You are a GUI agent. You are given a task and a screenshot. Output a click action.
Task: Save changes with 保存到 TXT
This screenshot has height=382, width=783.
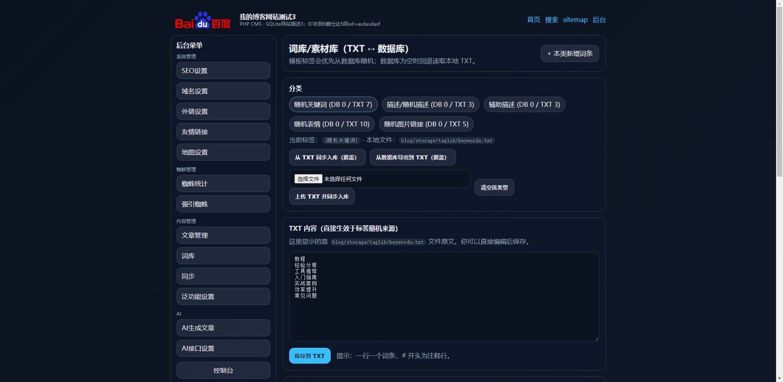point(310,356)
